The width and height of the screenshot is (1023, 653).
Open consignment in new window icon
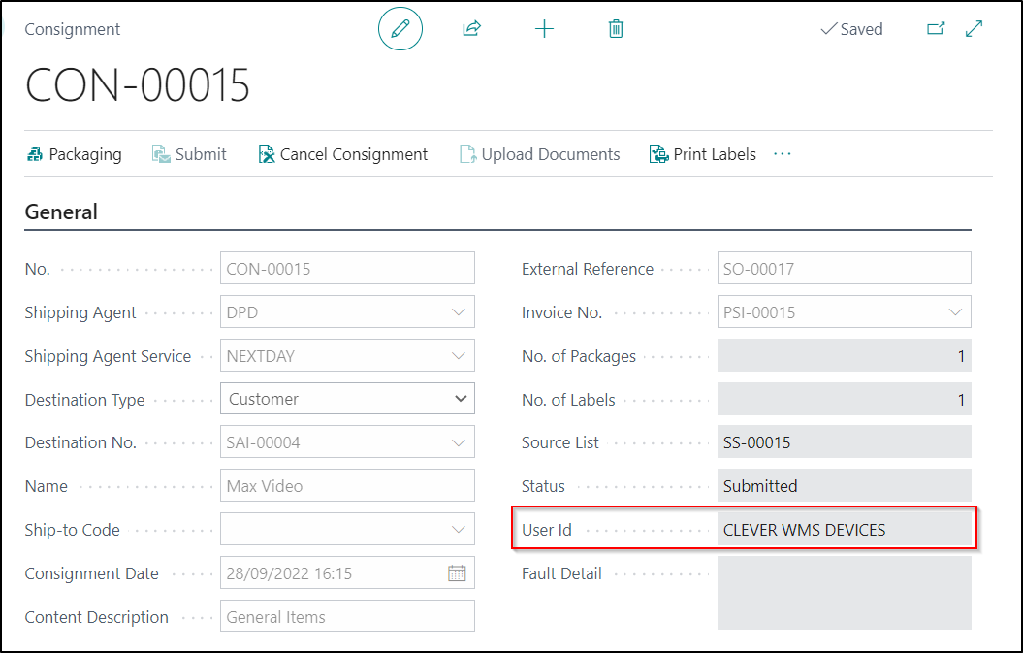click(936, 29)
